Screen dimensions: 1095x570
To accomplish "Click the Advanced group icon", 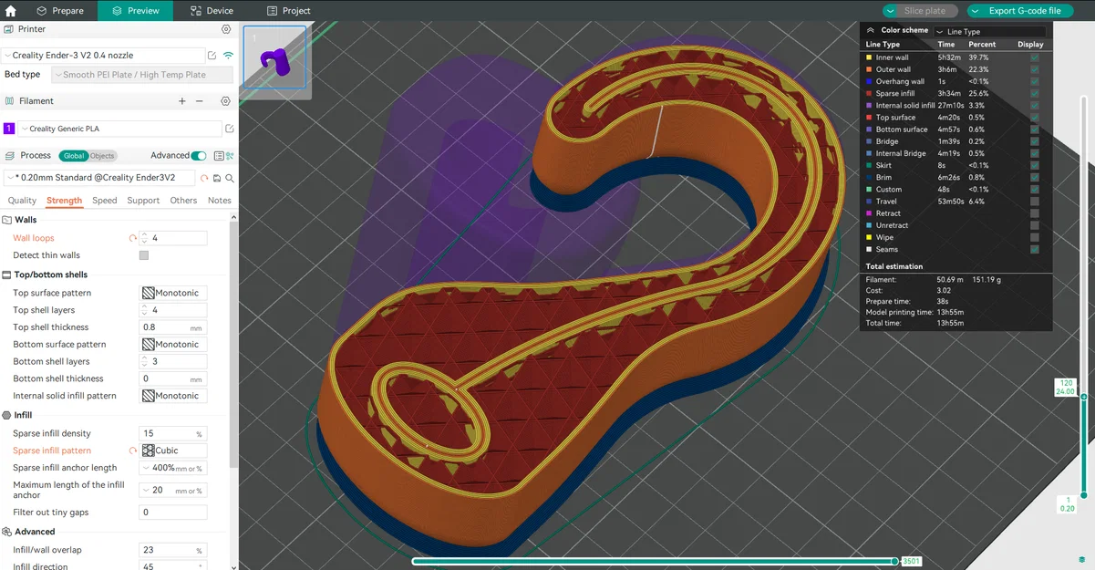I will pyautogui.click(x=7, y=532).
